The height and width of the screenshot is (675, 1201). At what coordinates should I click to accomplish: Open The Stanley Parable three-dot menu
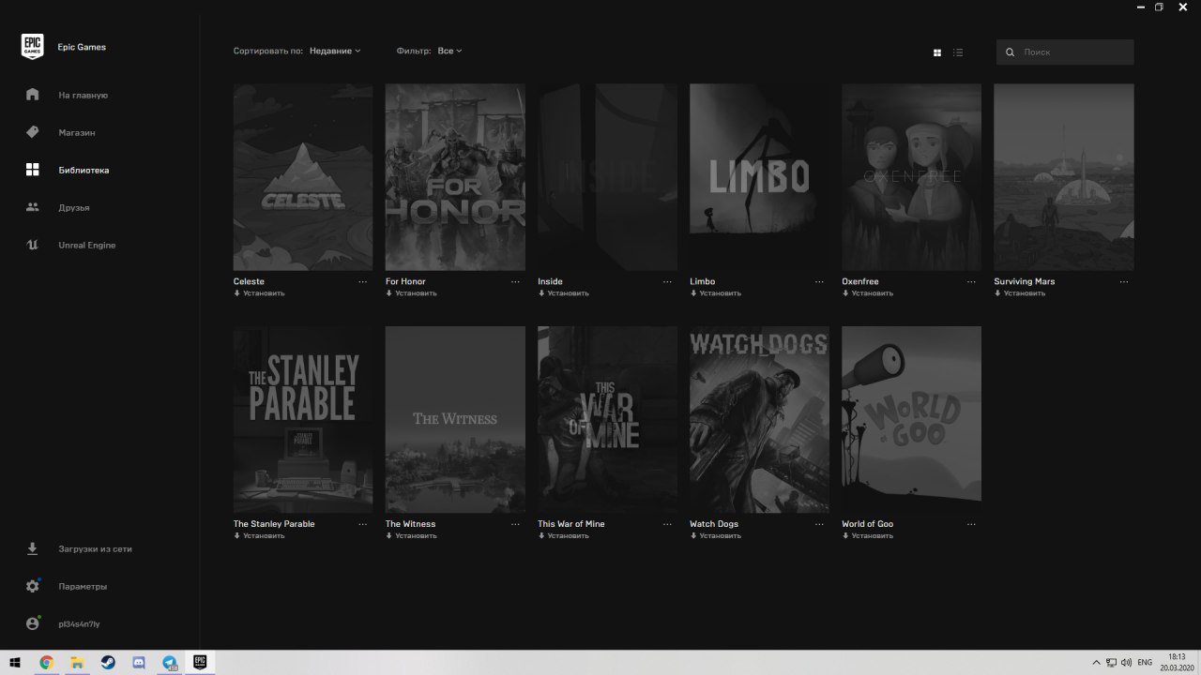coord(363,524)
